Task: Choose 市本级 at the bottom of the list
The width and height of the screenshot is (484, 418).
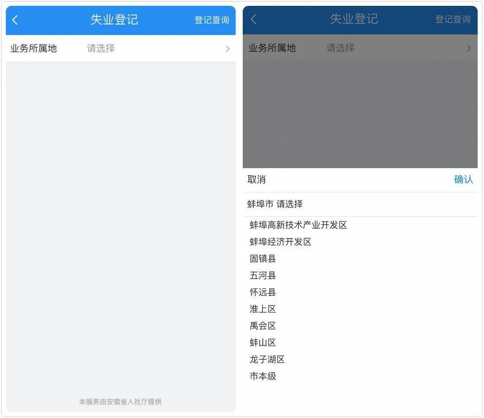Action: [x=263, y=376]
